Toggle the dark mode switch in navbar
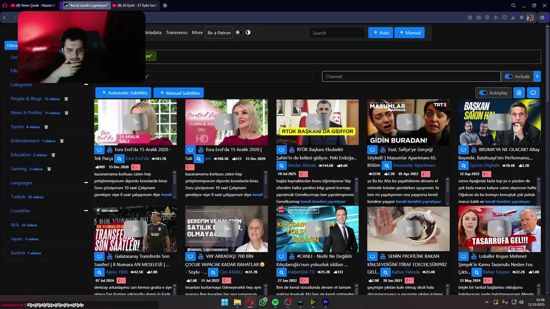This screenshot has height=309, width=550. 239,33
